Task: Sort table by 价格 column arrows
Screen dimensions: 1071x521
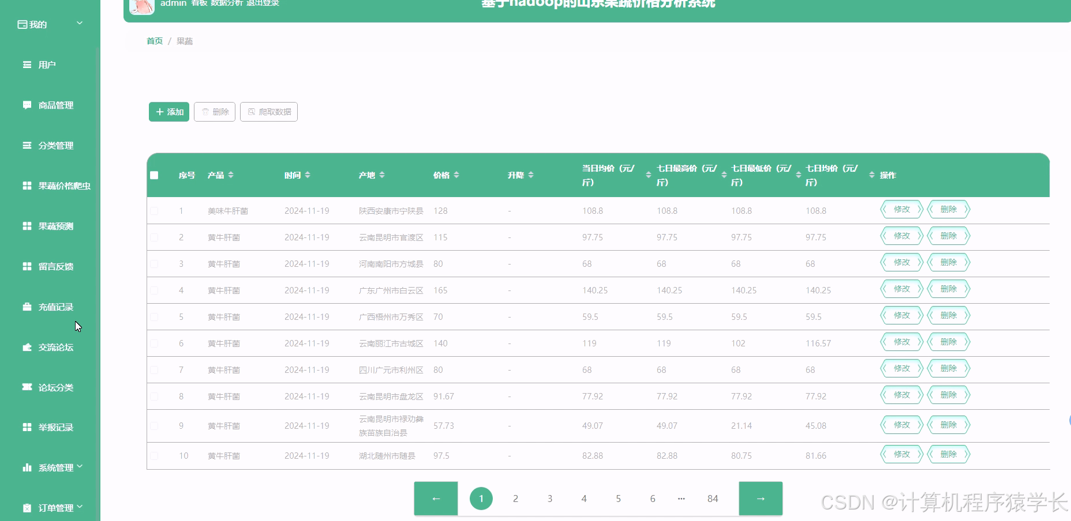Action: 456,175
